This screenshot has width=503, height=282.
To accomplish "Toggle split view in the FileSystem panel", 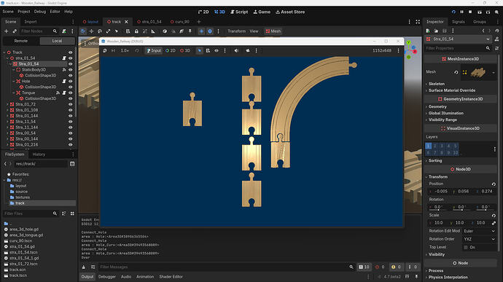I will [x=72, y=164].
